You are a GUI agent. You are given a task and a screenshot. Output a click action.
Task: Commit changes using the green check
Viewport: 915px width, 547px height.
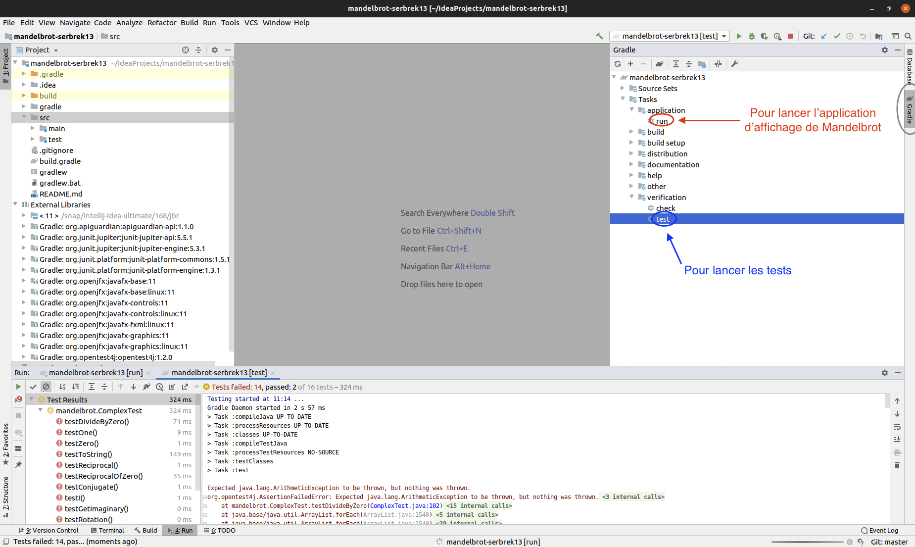pos(837,36)
